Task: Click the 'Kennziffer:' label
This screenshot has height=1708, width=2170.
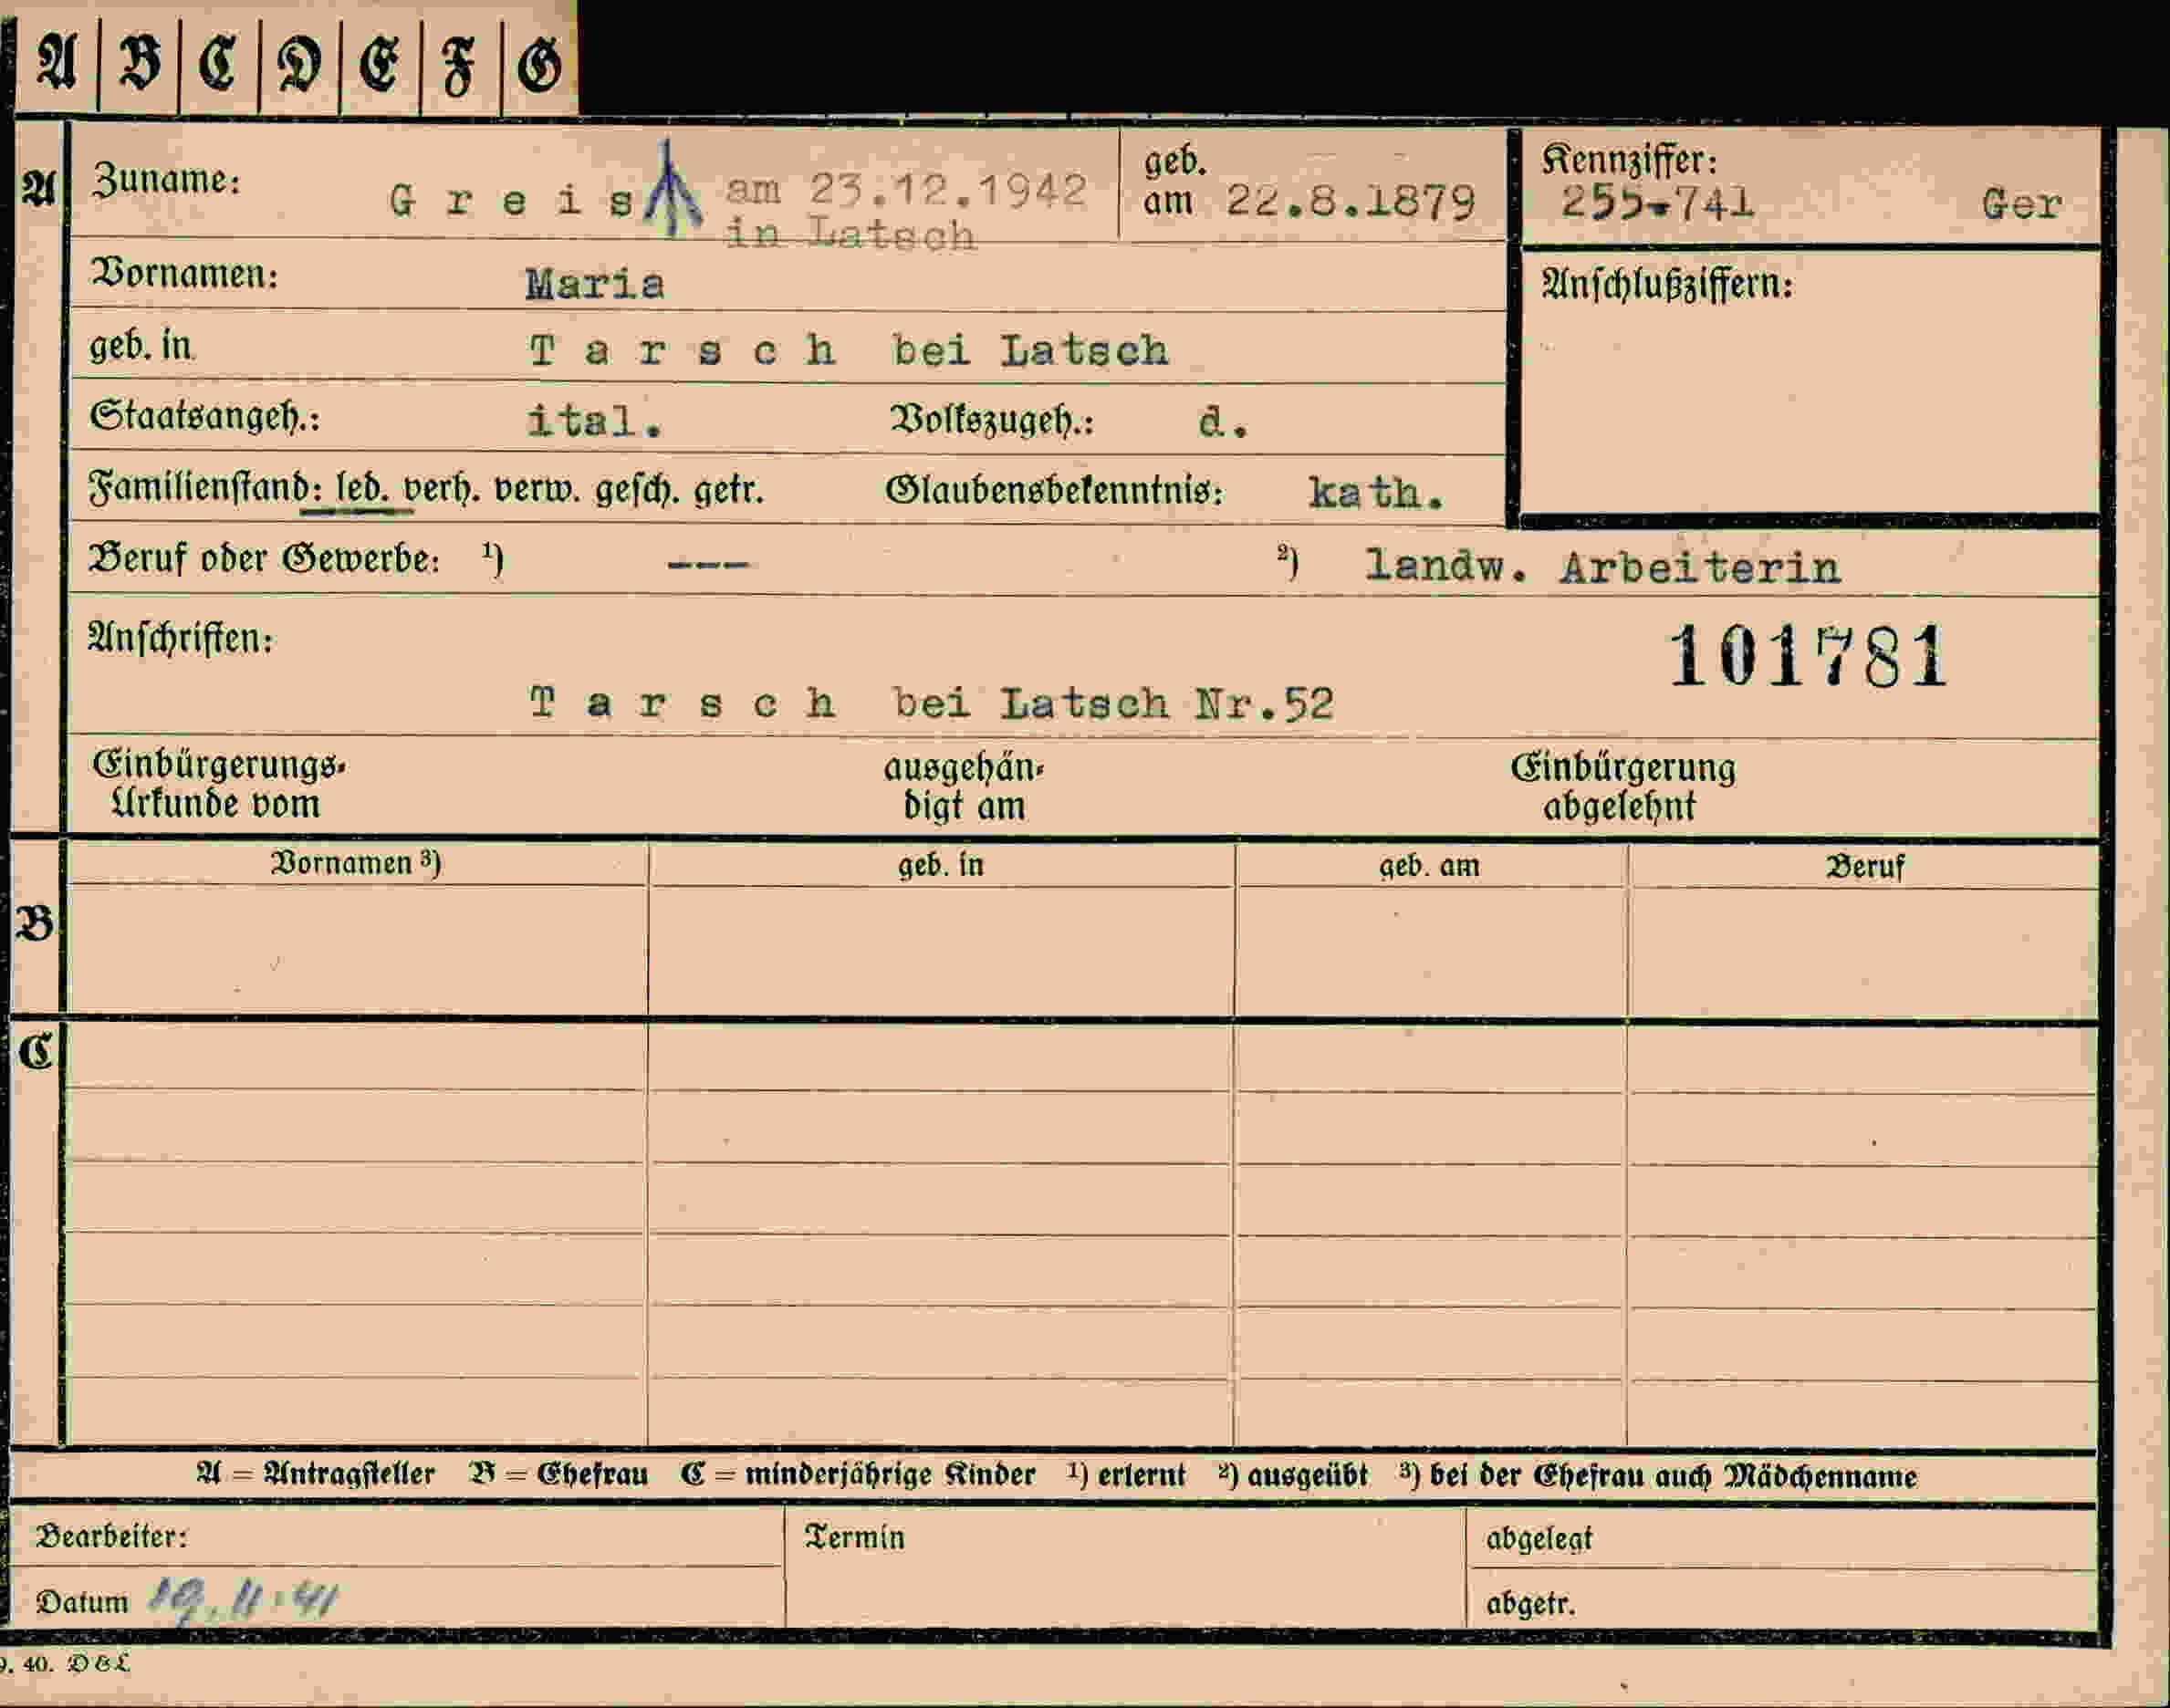Action: tap(1629, 160)
